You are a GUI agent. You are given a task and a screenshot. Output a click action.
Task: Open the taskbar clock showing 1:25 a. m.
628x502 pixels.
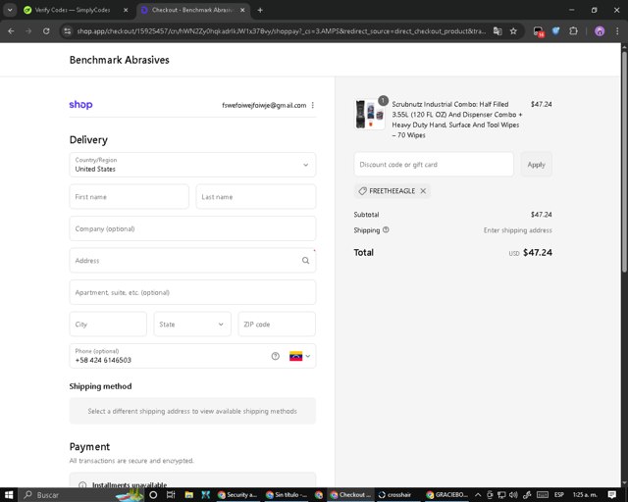pos(585,495)
